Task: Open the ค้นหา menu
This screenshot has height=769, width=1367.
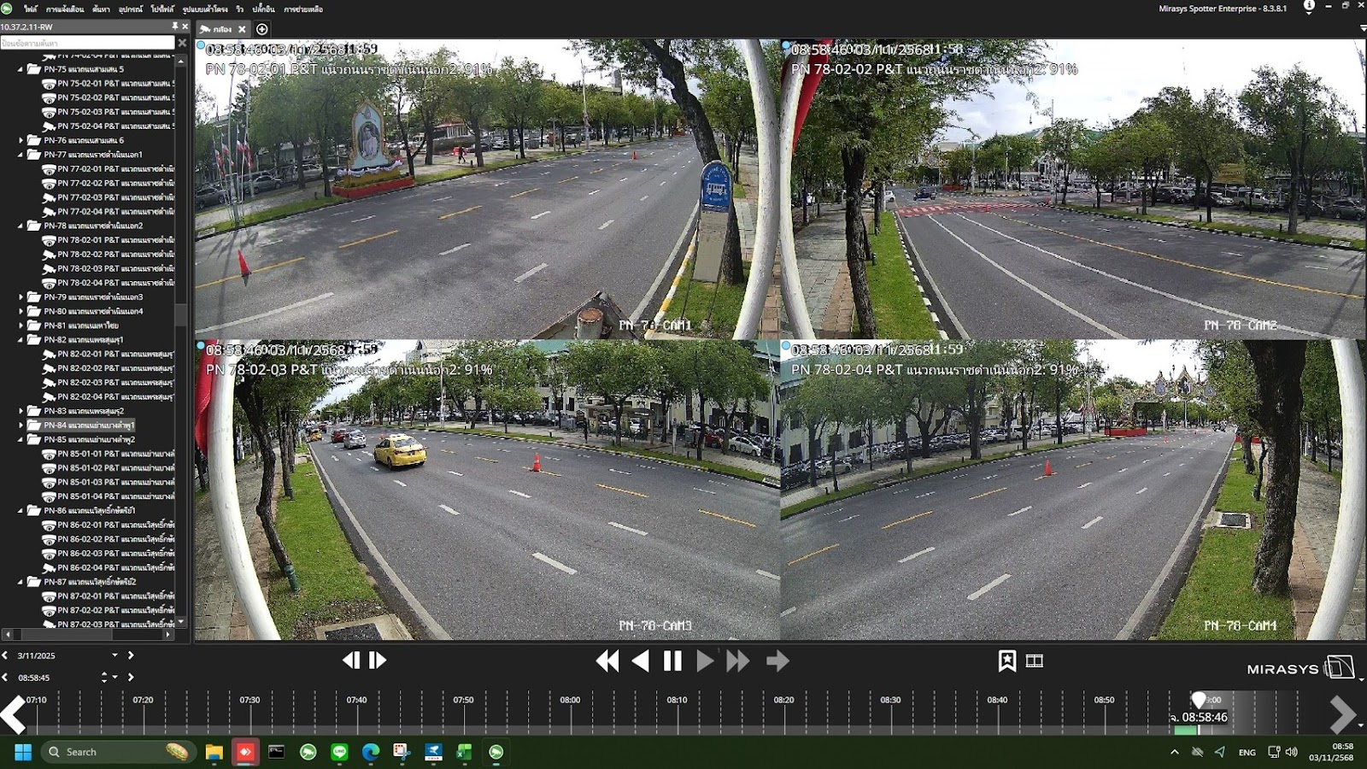Action: pos(101,9)
